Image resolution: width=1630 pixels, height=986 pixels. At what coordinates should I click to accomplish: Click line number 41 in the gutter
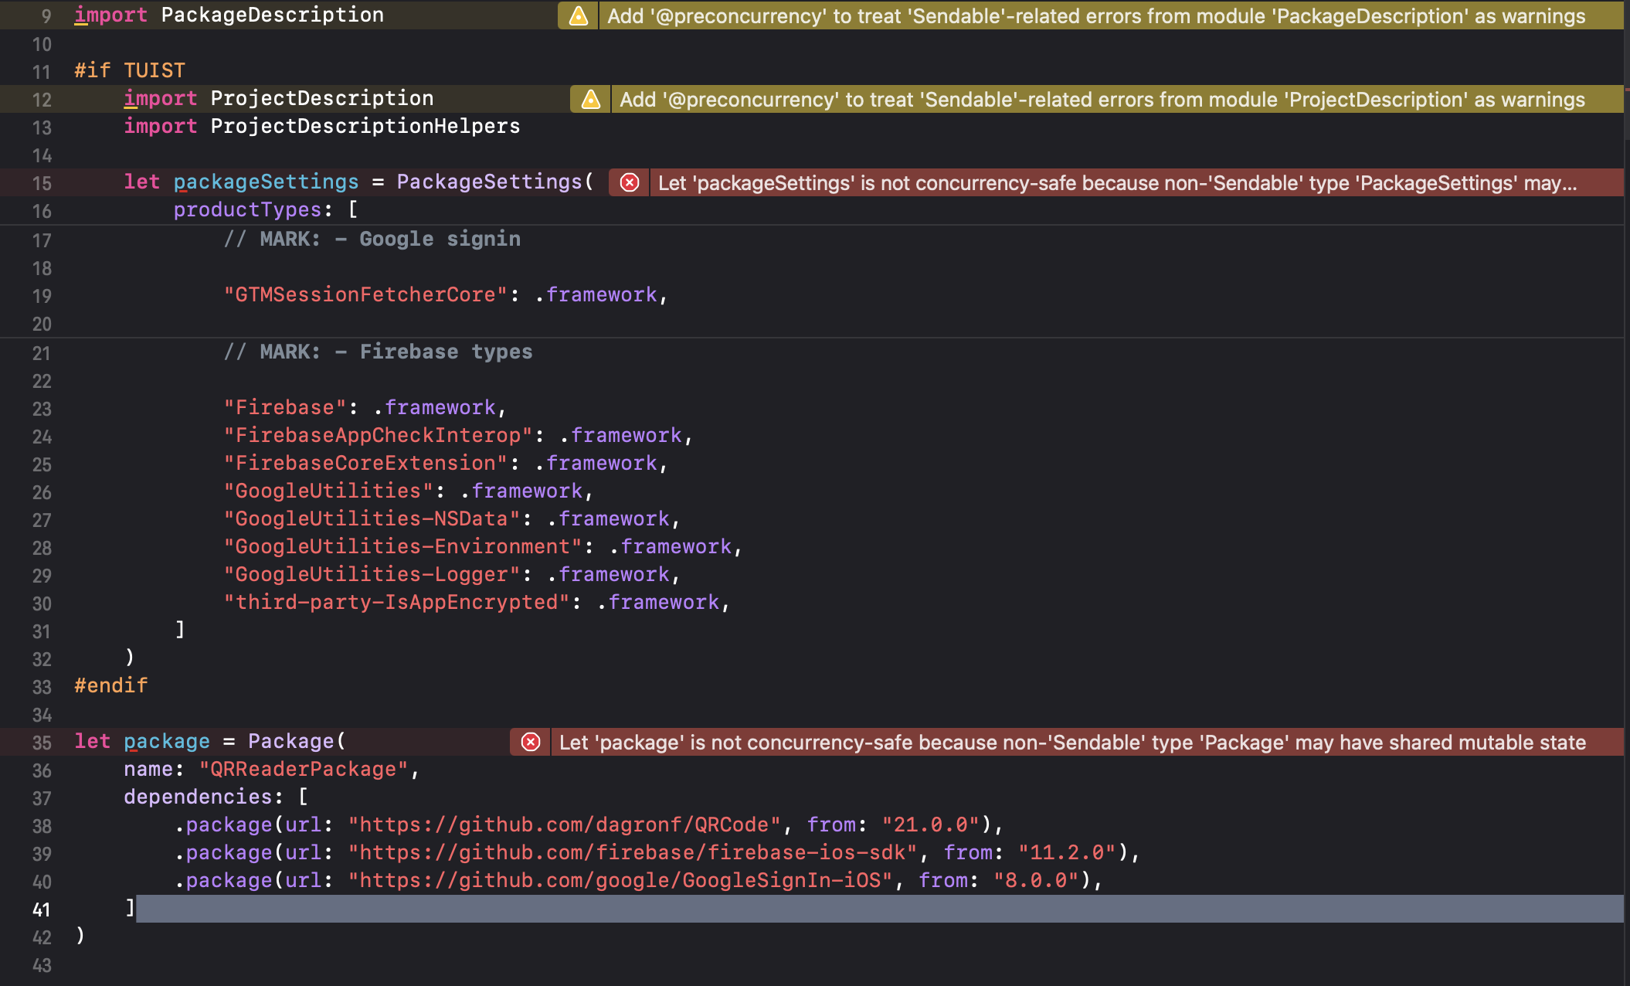(x=42, y=909)
